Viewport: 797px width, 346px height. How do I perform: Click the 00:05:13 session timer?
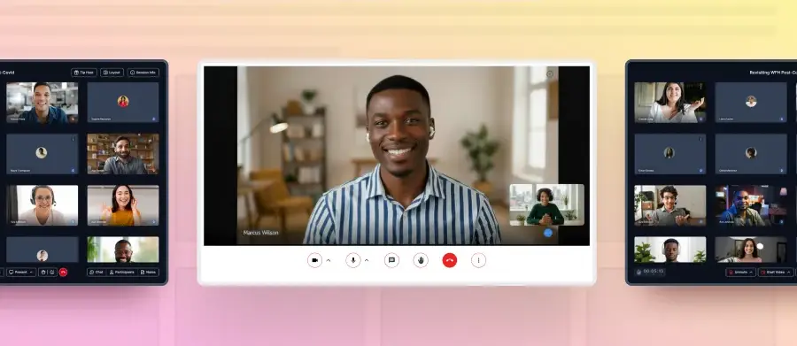650,272
